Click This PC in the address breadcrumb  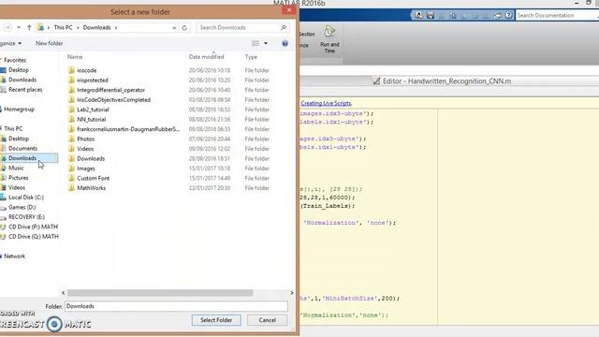tap(63, 27)
